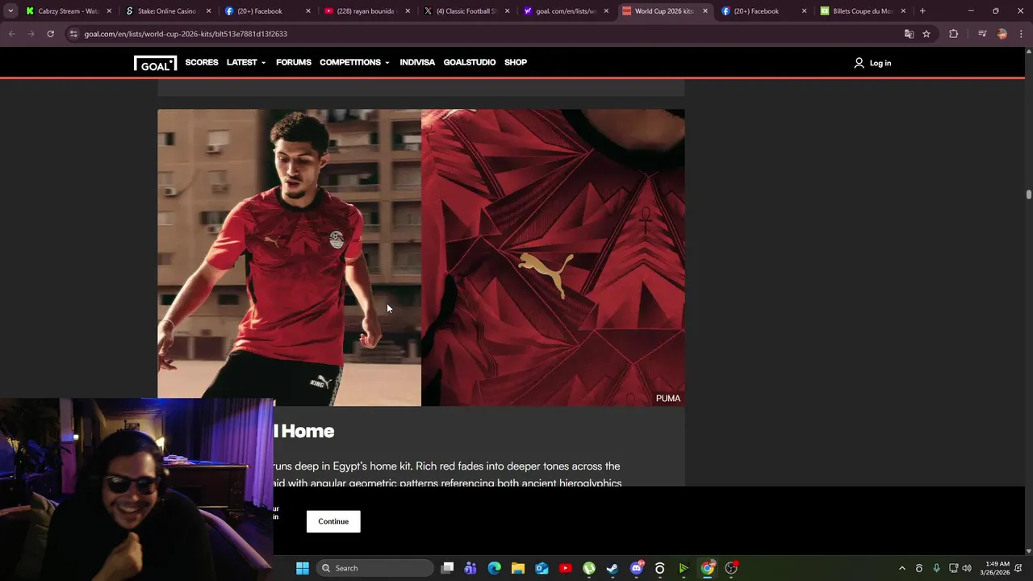Open a new tab with plus icon

click(x=922, y=11)
